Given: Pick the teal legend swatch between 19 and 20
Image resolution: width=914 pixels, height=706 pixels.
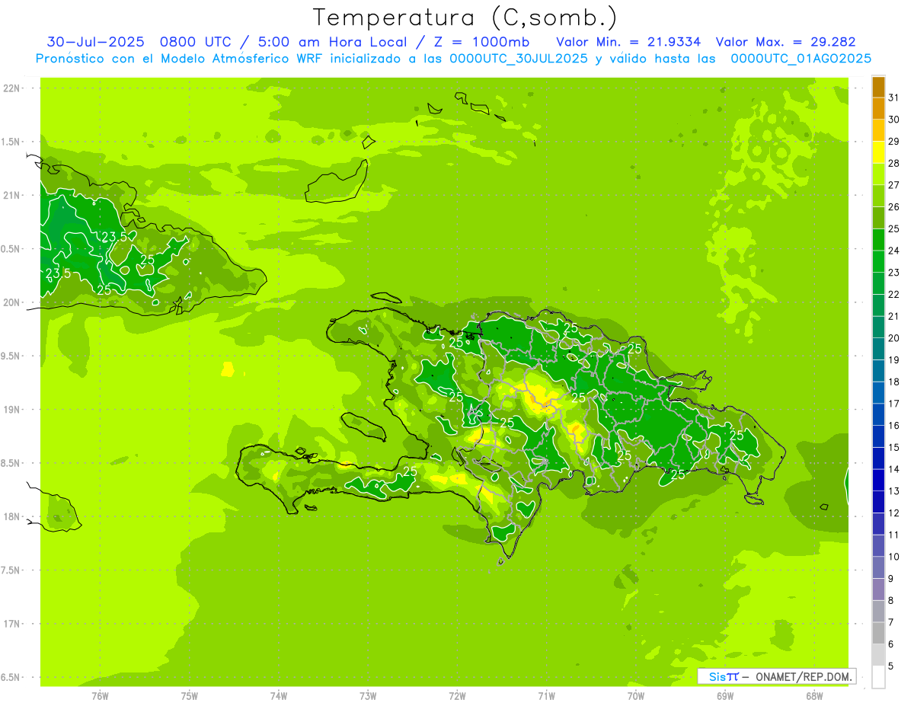Looking at the screenshot, I should [x=879, y=349].
